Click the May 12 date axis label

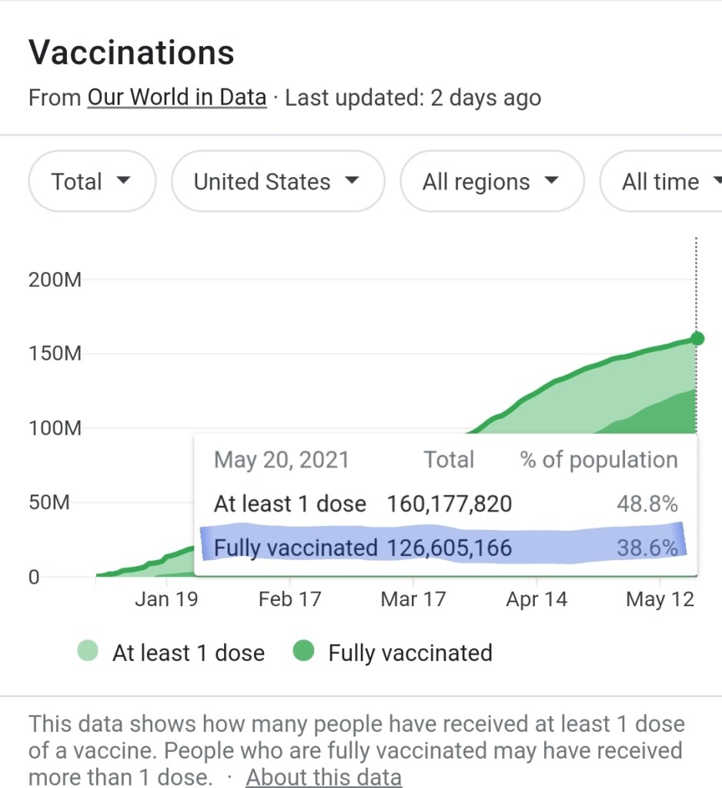(660, 599)
